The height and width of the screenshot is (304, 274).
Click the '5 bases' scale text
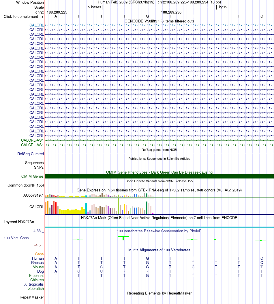point(95,7)
